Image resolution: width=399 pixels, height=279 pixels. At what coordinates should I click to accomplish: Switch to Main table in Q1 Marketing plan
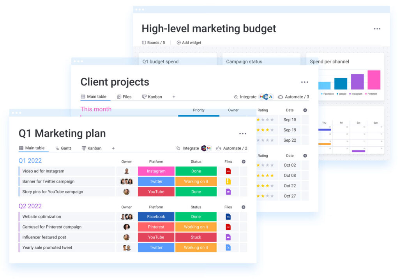[32, 148]
